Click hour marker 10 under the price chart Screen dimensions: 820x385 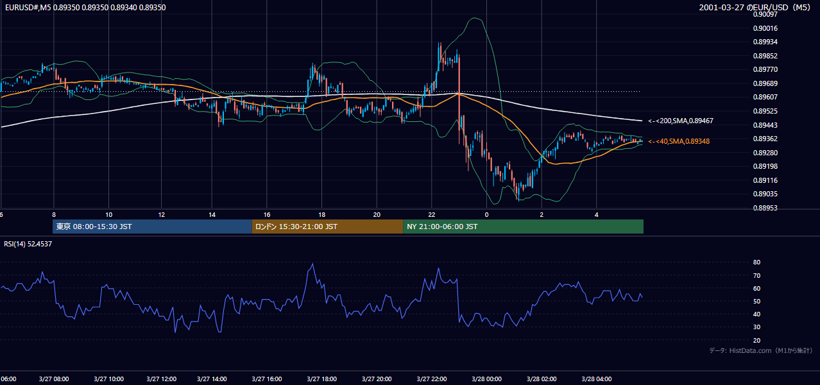point(108,215)
